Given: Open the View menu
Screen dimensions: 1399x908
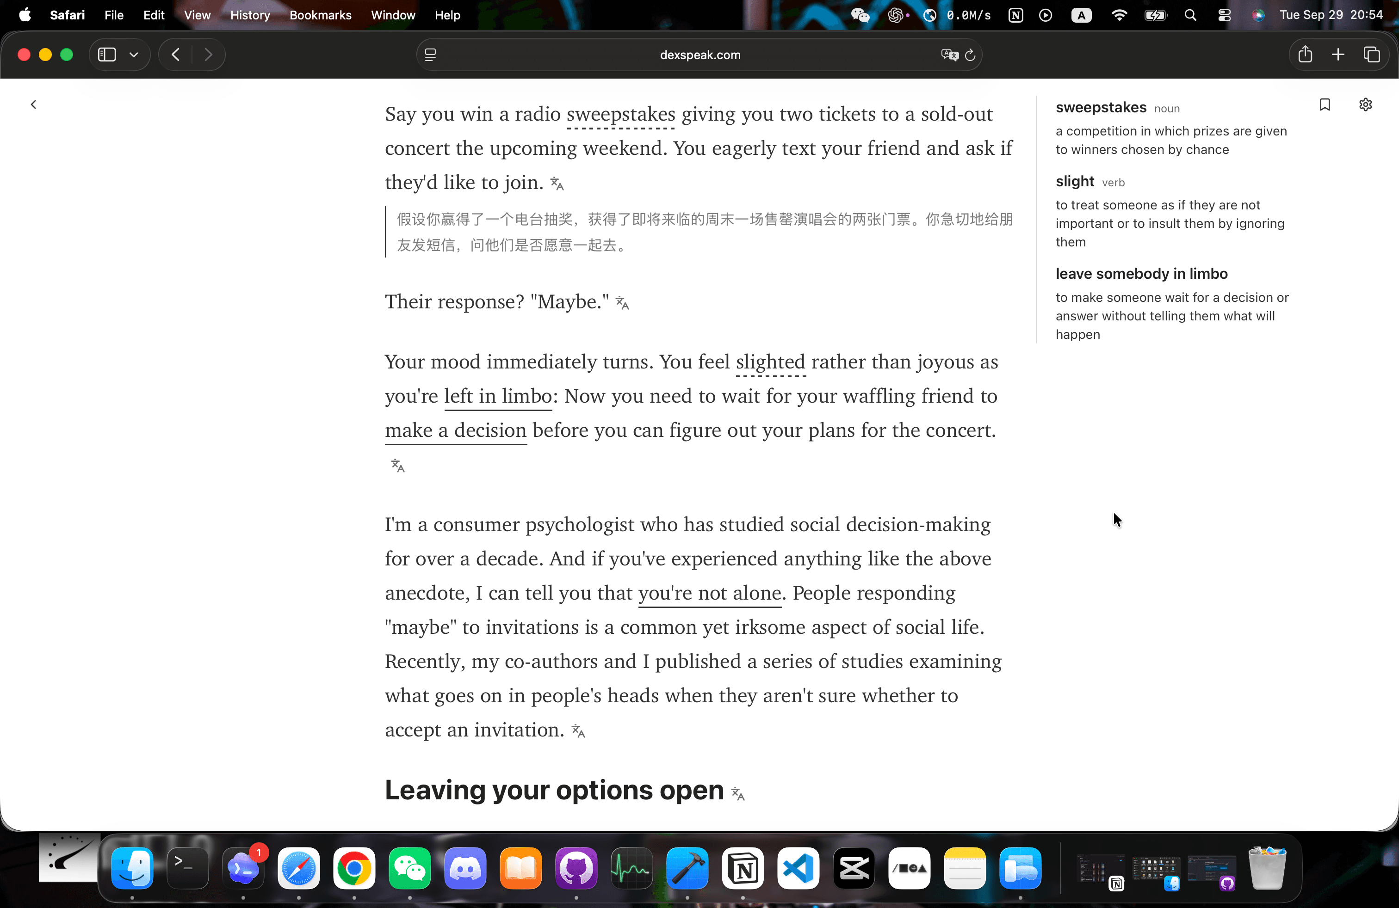Looking at the screenshot, I should point(197,15).
